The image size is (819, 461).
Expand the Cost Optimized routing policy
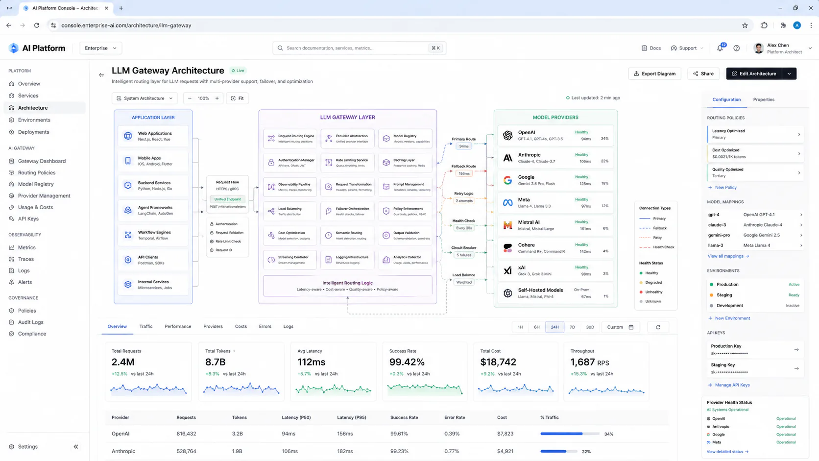pos(755,153)
